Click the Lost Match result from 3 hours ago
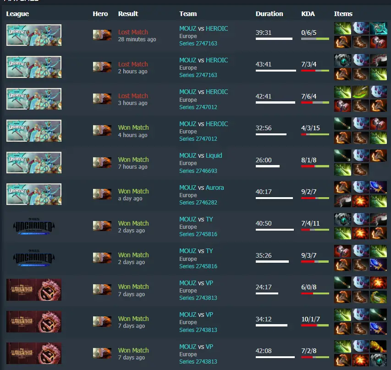This screenshot has width=391, height=370. point(133,96)
